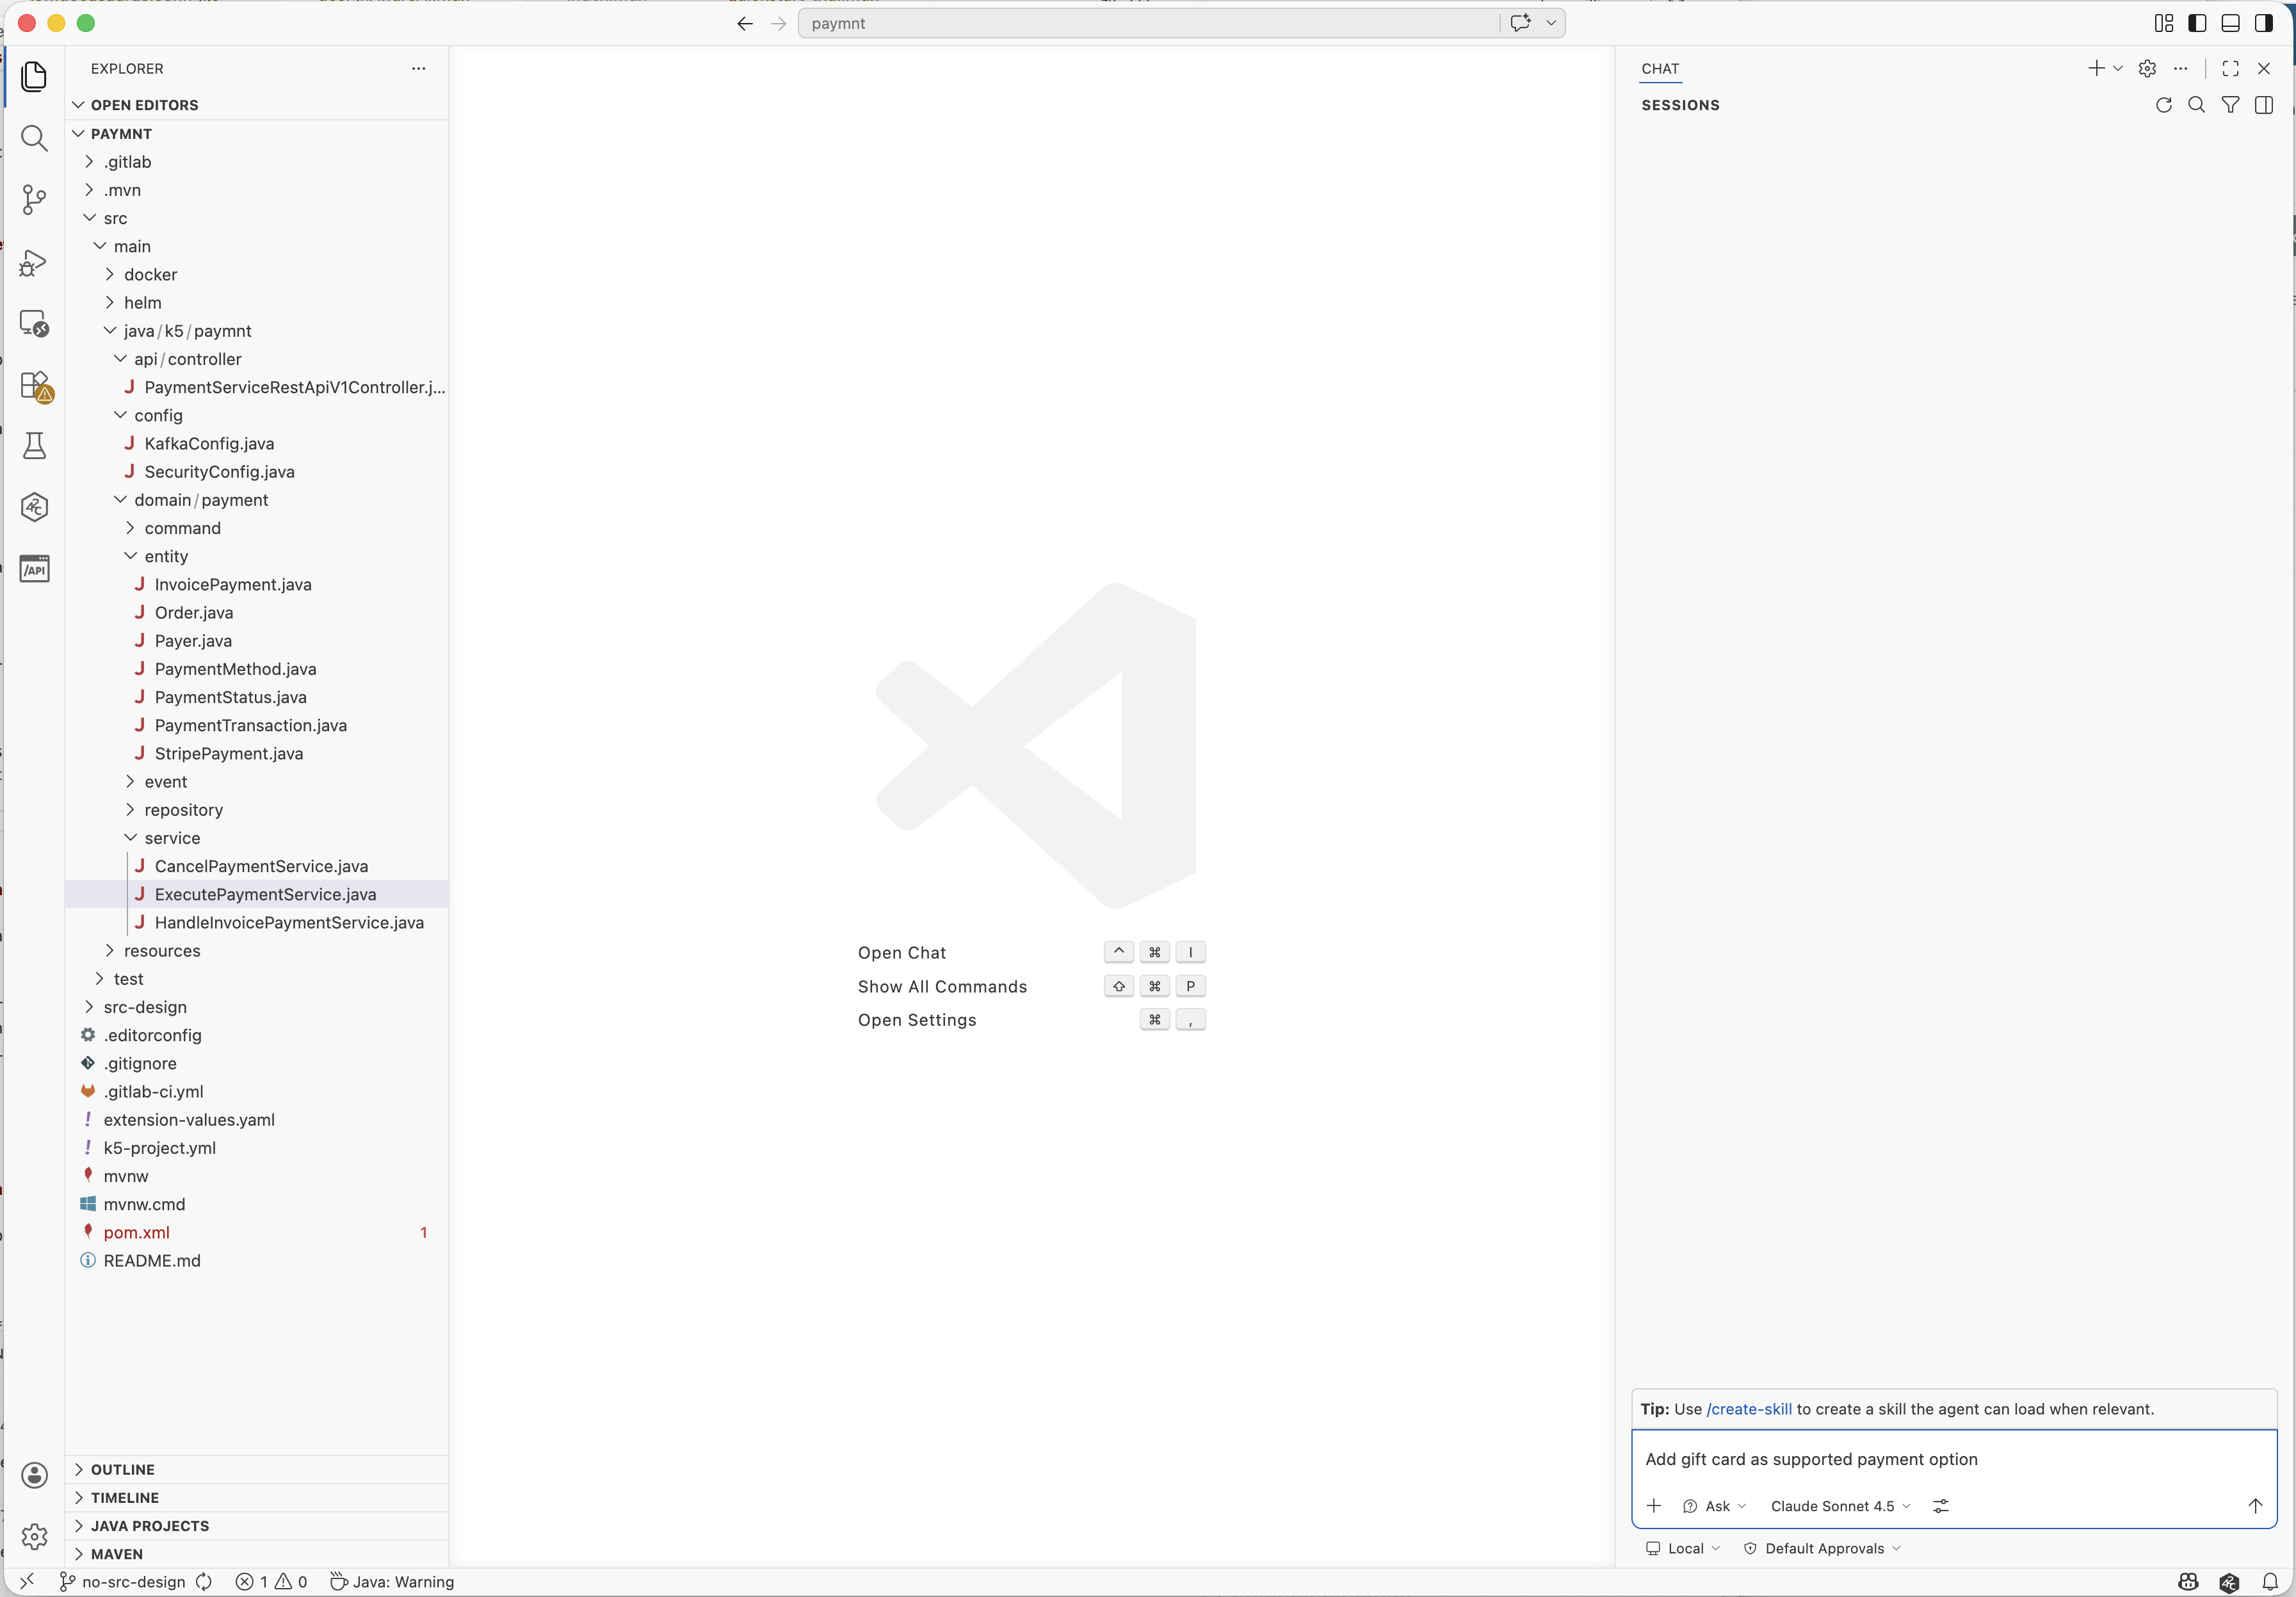Expand the .gitlab folder
Image resolution: width=2296 pixels, height=1597 pixels.
(x=257, y=162)
